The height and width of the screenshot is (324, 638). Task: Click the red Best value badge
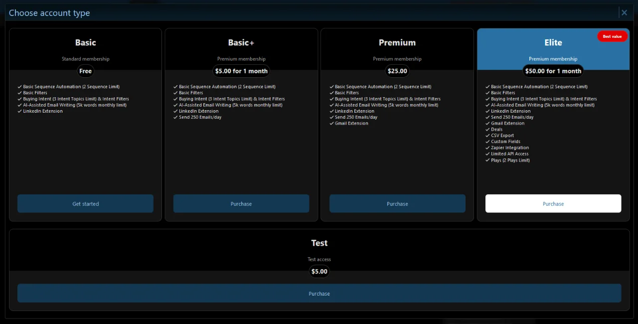[x=612, y=36]
